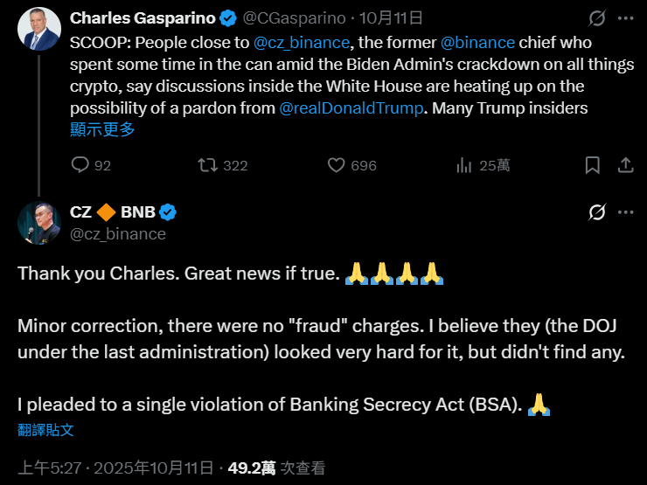The image size is (647, 485).
Task: Bookmark Charles Gasparino's post
Action: [592, 165]
